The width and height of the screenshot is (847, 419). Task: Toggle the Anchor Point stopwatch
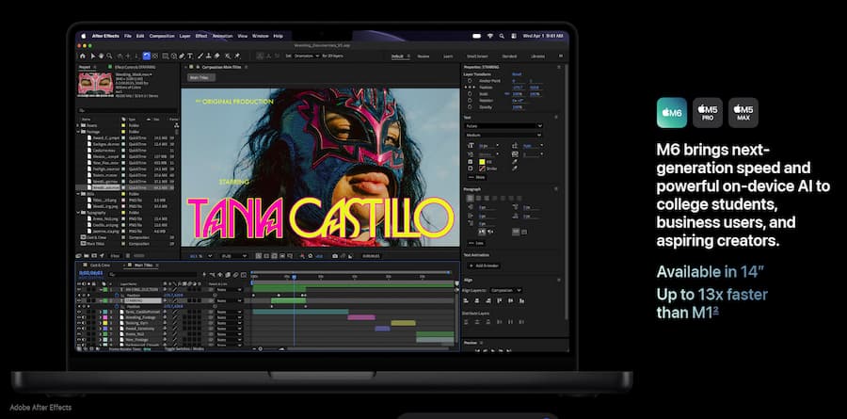(x=470, y=81)
